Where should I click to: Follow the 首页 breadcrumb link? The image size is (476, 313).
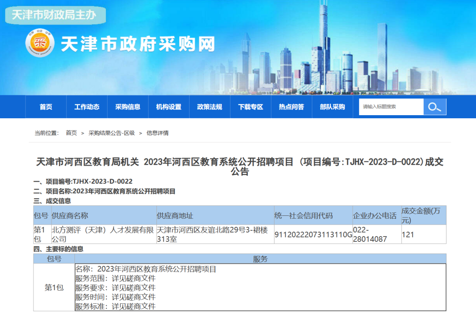(71, 133)
